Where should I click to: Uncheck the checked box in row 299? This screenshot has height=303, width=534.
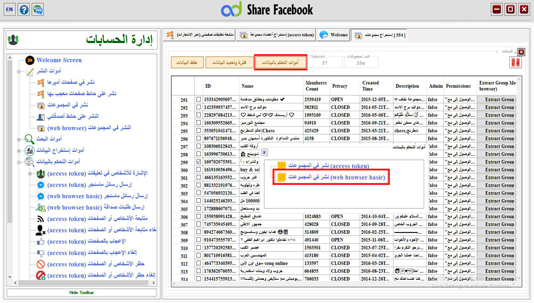point(198,162)
